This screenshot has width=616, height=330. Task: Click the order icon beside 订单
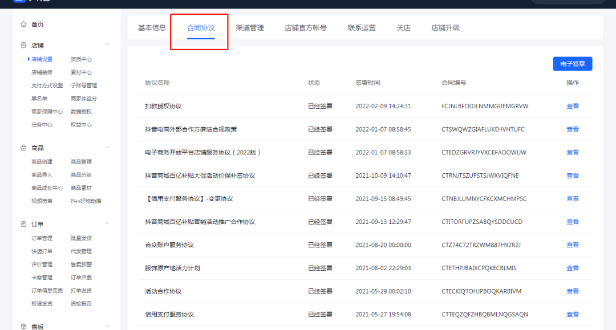click(x=23, y=224)
